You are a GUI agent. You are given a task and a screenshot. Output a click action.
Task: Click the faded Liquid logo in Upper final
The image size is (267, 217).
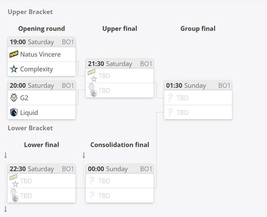pyautogui.click(x=94, y=93)
